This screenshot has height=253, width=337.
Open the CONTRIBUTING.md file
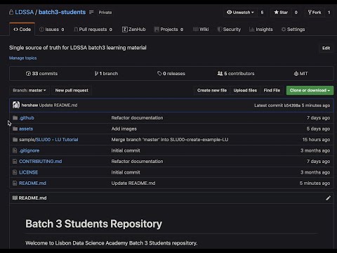[41, 161]
